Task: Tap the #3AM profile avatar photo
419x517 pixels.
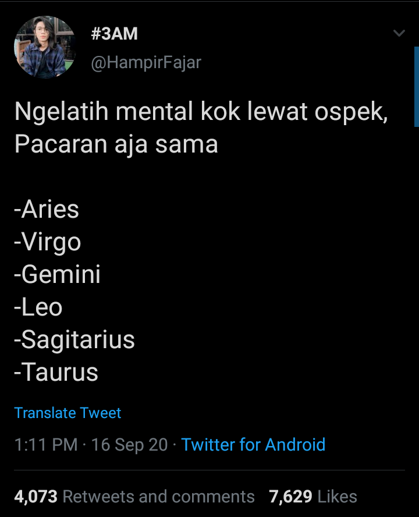Action: 45,47
